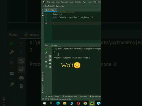The width and height of the screenshot is (142, 106).
Task: Switch to PyCharm on the taskbar
Action: point(92,103)
